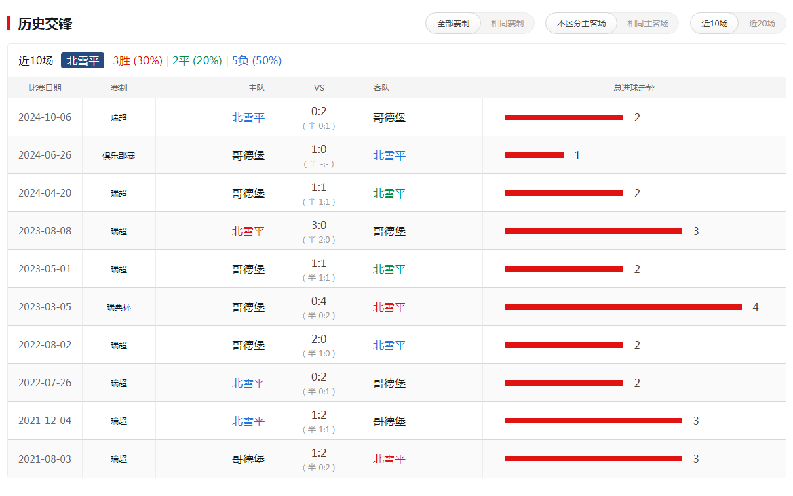Click the goal trend bar for 2023-03-05
The height and width of the screenshot is (496, 793).
[x=623, y=307]
